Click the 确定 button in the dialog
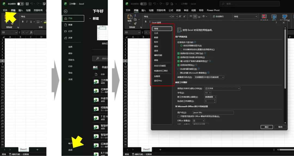This screenshot has height=156, width=294. [x=267, y=127]
